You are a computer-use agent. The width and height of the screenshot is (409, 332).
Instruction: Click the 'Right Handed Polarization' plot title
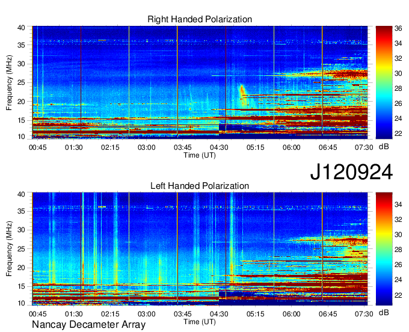200,19
